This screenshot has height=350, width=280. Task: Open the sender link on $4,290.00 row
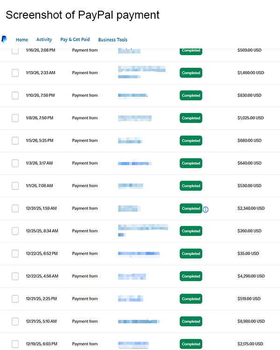click(x=132, y=276)
